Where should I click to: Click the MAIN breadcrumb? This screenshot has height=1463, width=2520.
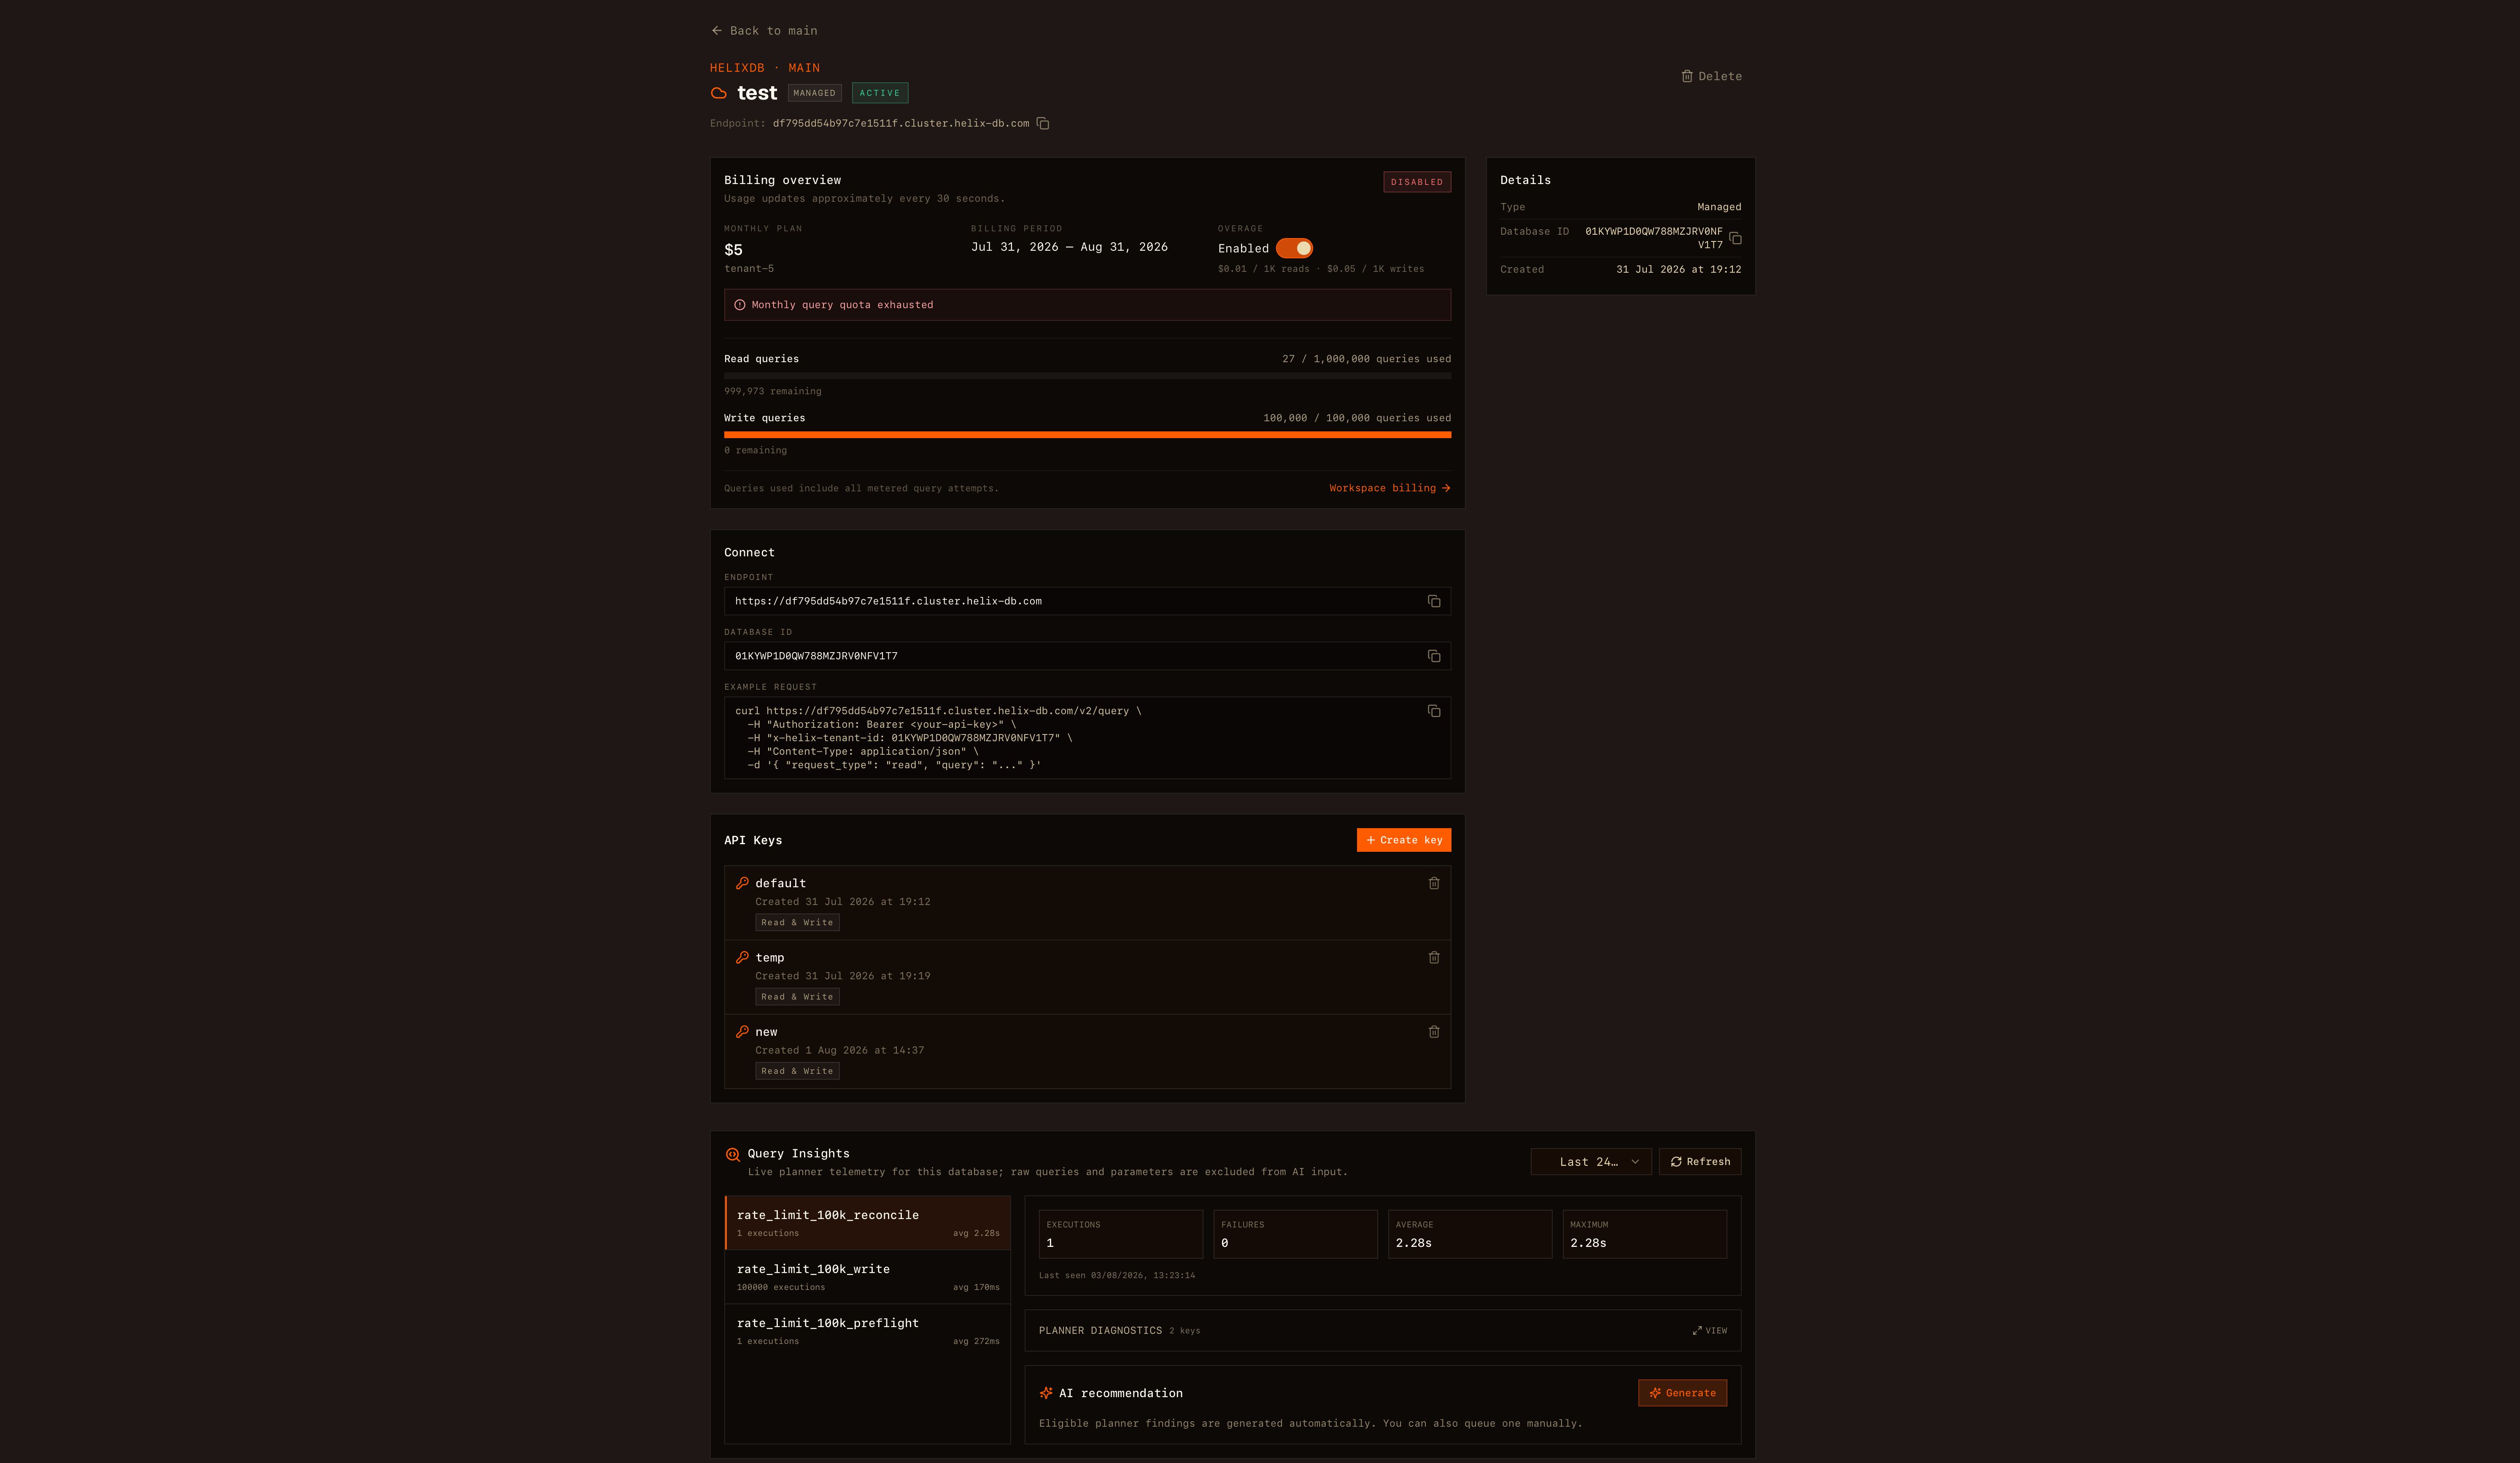coord(804,68)
